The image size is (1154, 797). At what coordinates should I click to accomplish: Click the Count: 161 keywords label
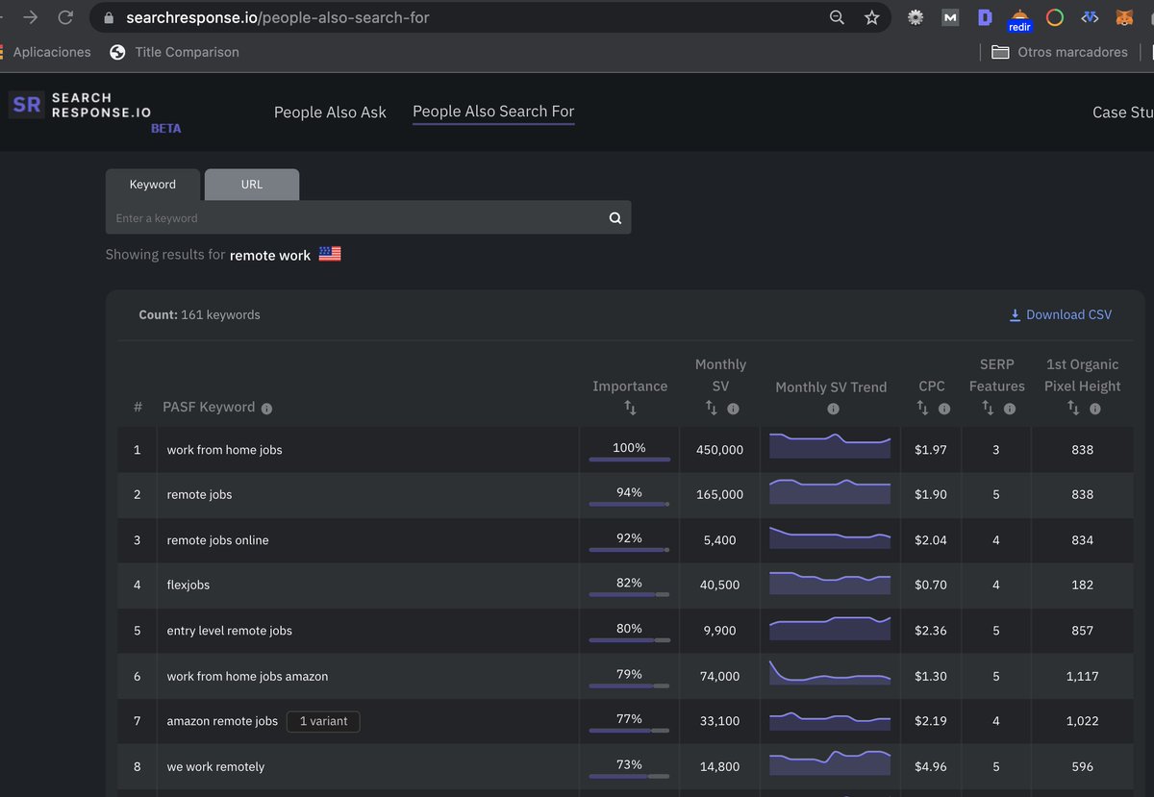click(199, 314)
